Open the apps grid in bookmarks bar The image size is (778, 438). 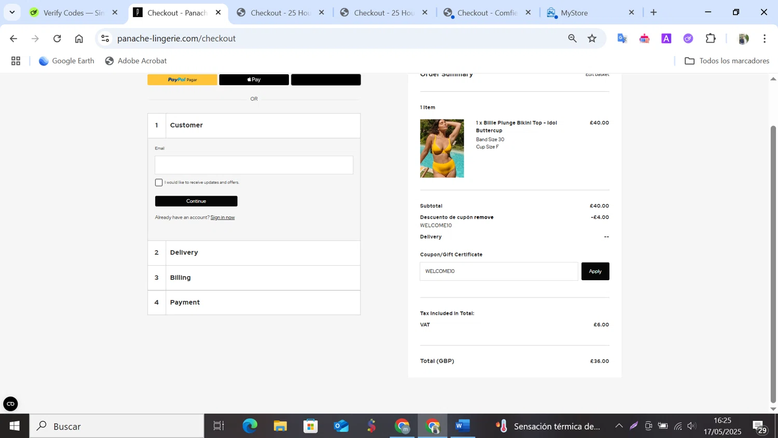[x=16, y=61]
